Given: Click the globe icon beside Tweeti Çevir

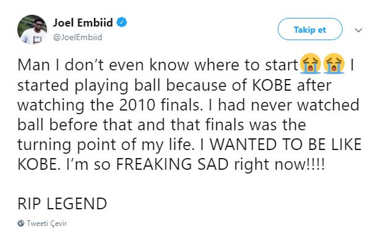Looking at the screenshot, I should point(21,223).
